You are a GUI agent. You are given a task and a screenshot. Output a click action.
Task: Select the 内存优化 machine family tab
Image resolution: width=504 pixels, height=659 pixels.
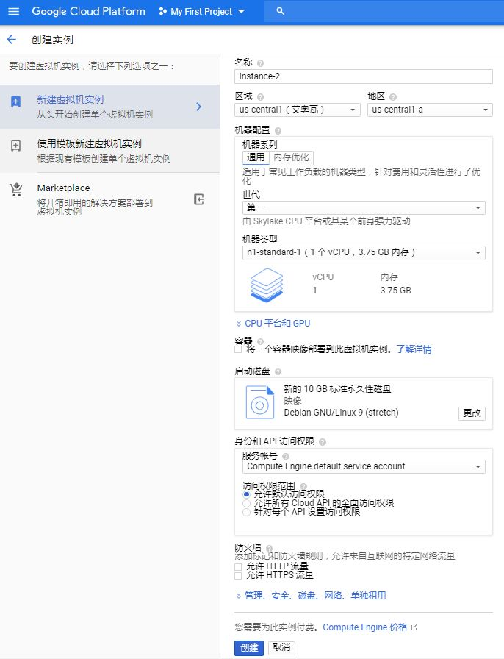(x=291, y=157)
